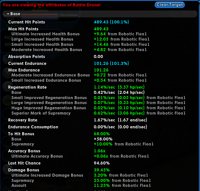Click the 39.45% damage bonus value

(x=102, y=170)
